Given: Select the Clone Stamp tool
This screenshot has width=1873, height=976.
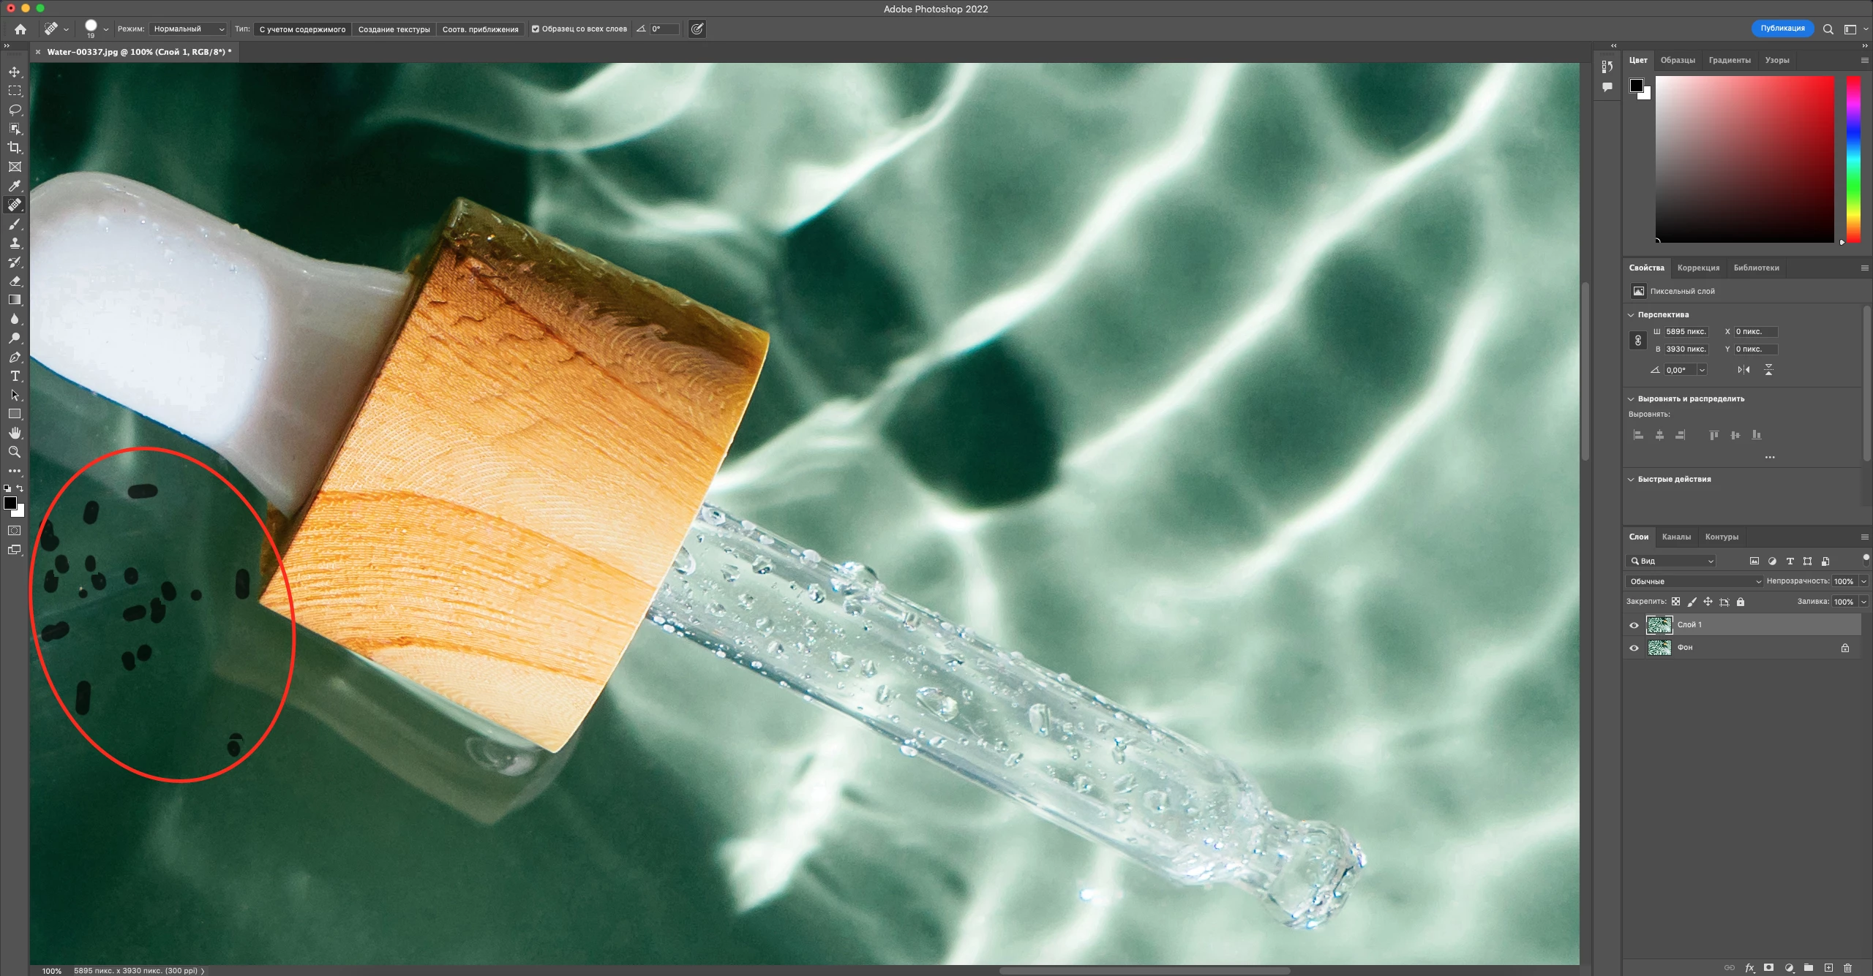Looking at the screenshot, I should coord(15,243).
